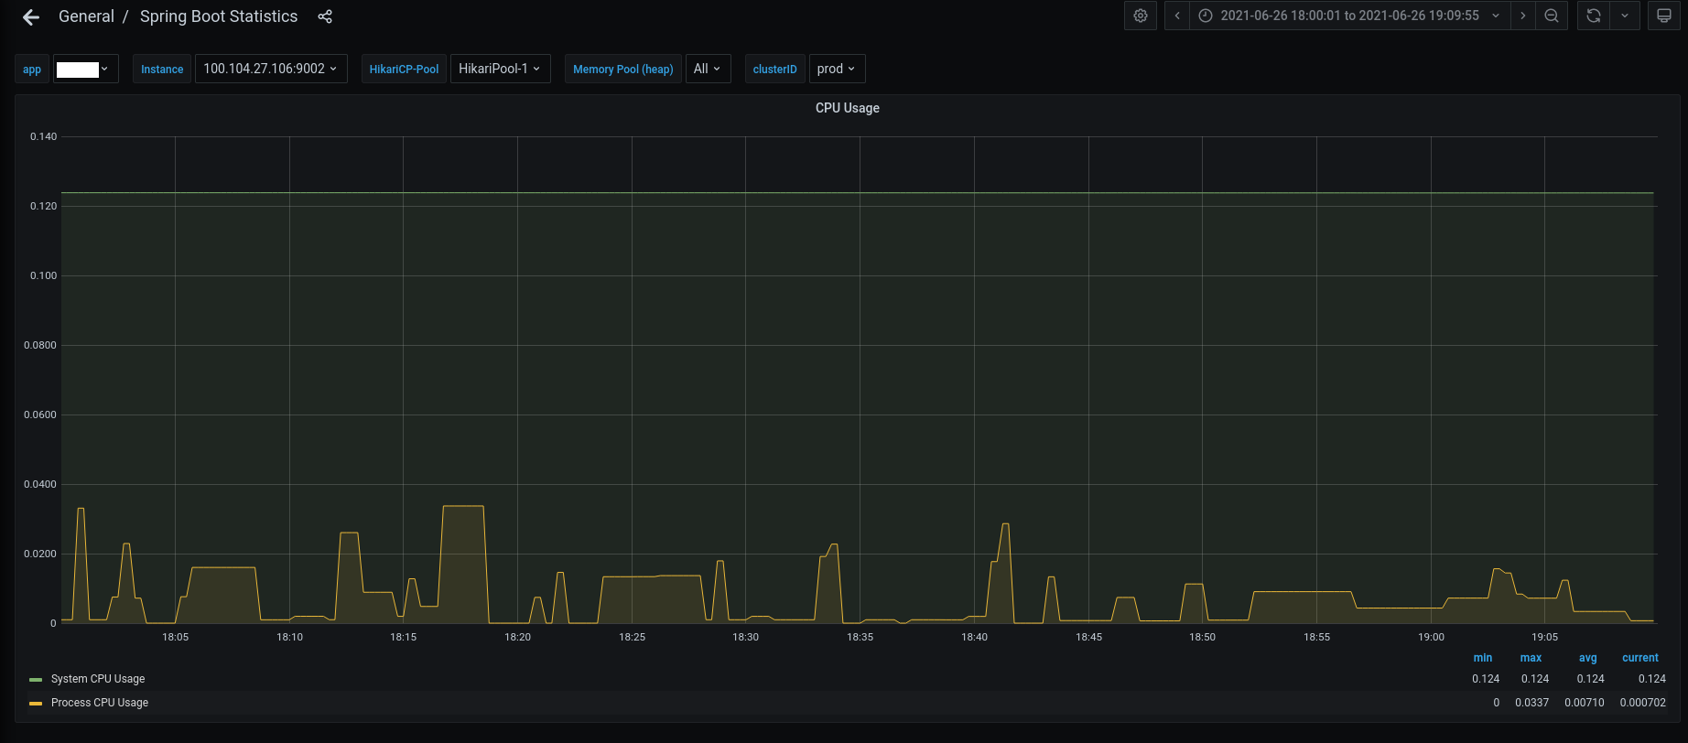Click Process CPU current value 0.000702
The image size is (1688, 743).
click(1643, 703)
